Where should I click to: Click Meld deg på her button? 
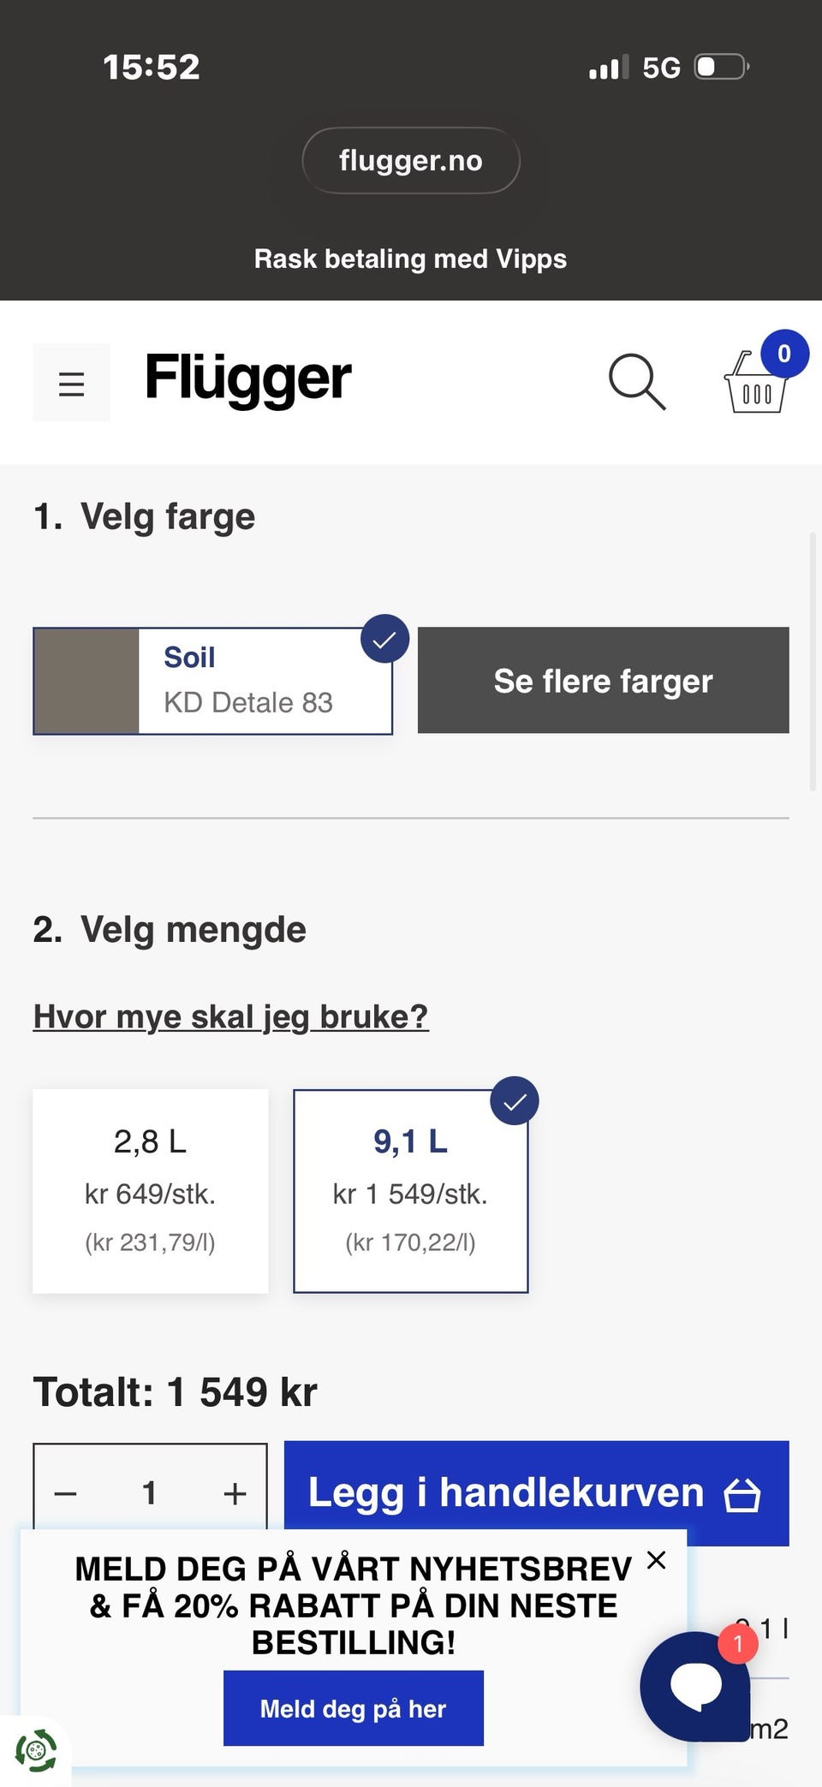[354, 1708]
